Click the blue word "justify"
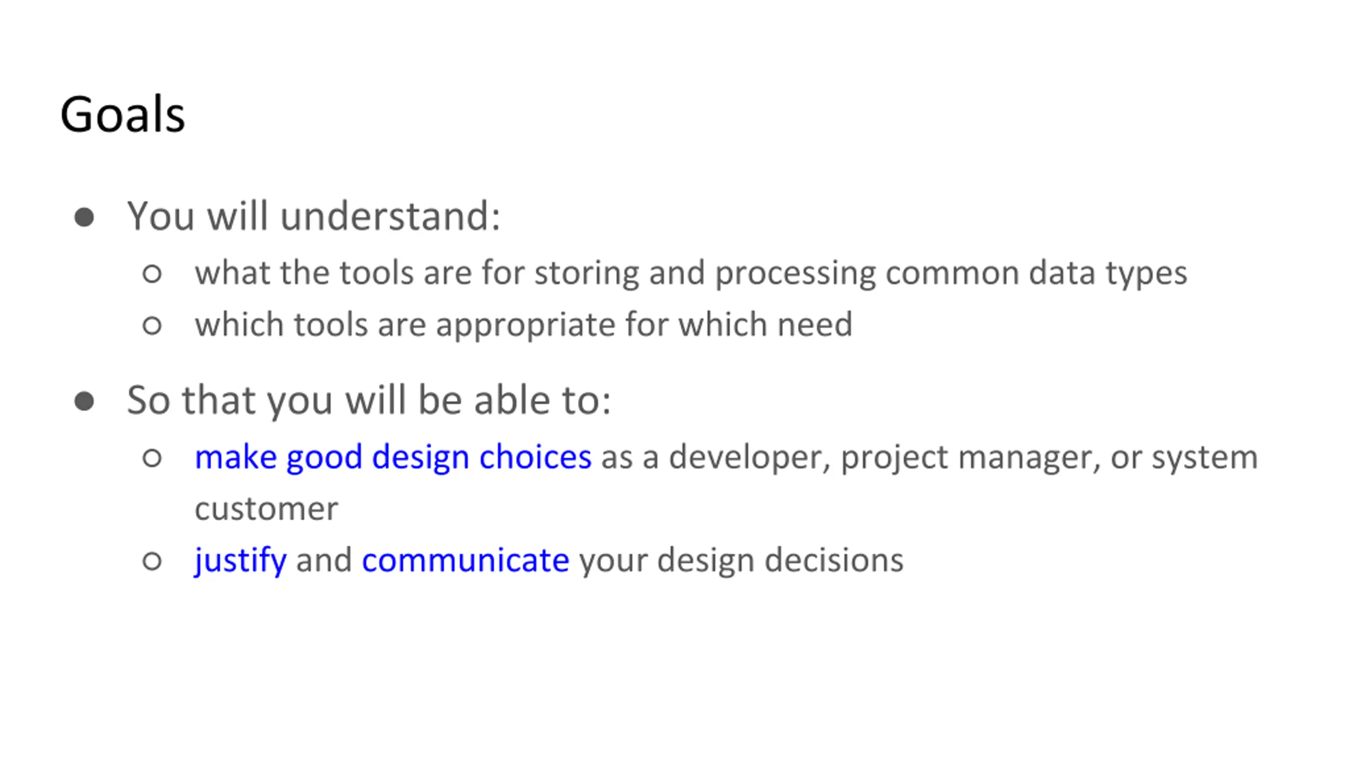1349x758 pixels. click(240, 561)
